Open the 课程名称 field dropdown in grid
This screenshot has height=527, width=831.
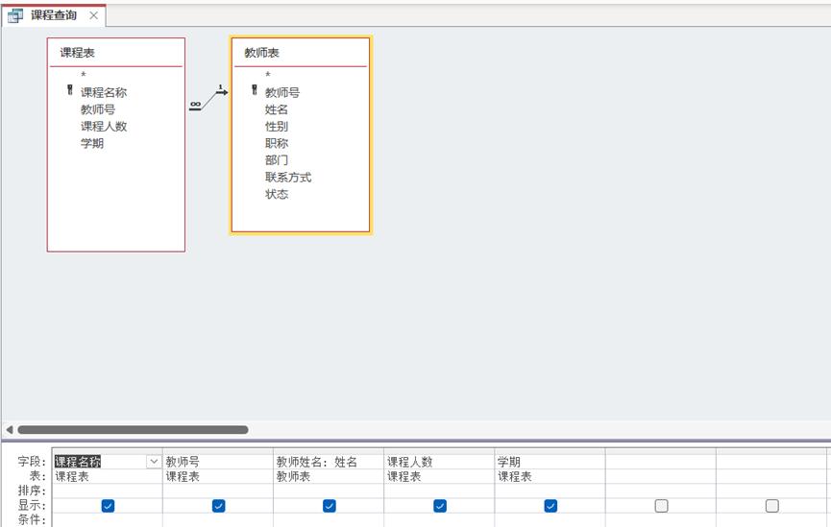point(154,462)
